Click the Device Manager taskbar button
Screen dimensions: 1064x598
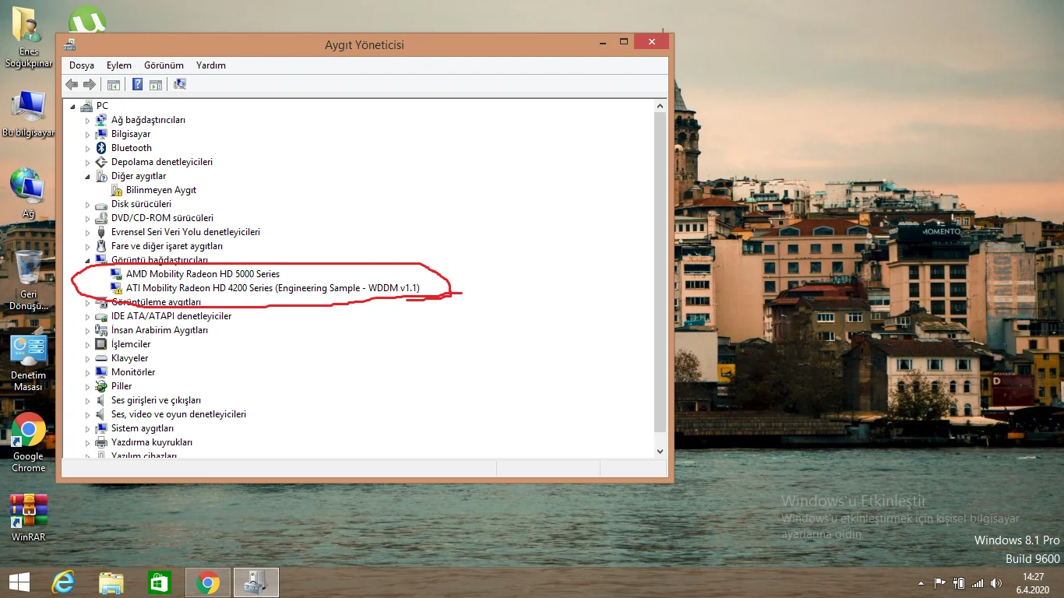click(256, 582)
